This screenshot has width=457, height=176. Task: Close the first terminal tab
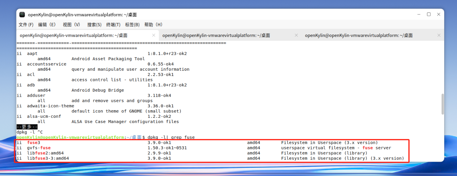click(x=154, y=36)
